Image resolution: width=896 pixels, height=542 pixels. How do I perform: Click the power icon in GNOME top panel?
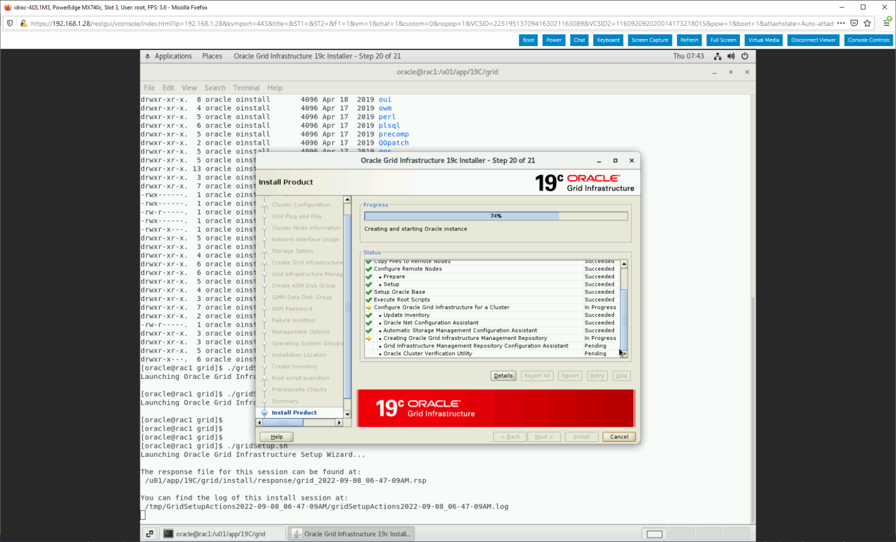745,56
